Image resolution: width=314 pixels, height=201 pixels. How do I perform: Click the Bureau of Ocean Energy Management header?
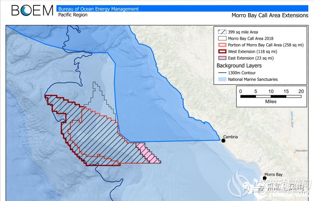pos(98,9)
